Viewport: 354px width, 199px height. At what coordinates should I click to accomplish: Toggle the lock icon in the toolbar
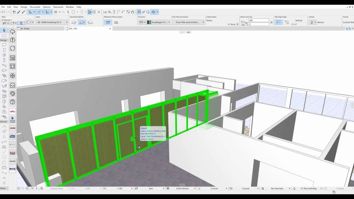coord(82,12)
